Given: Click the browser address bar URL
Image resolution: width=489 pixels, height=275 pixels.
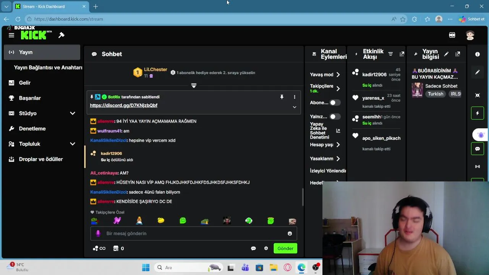Looking at the screenshot, I should click(69, 19).
